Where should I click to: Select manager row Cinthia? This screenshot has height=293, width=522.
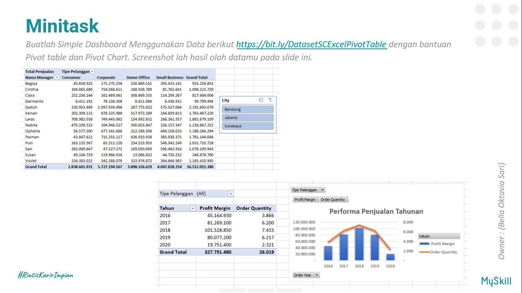pos(120,89)
